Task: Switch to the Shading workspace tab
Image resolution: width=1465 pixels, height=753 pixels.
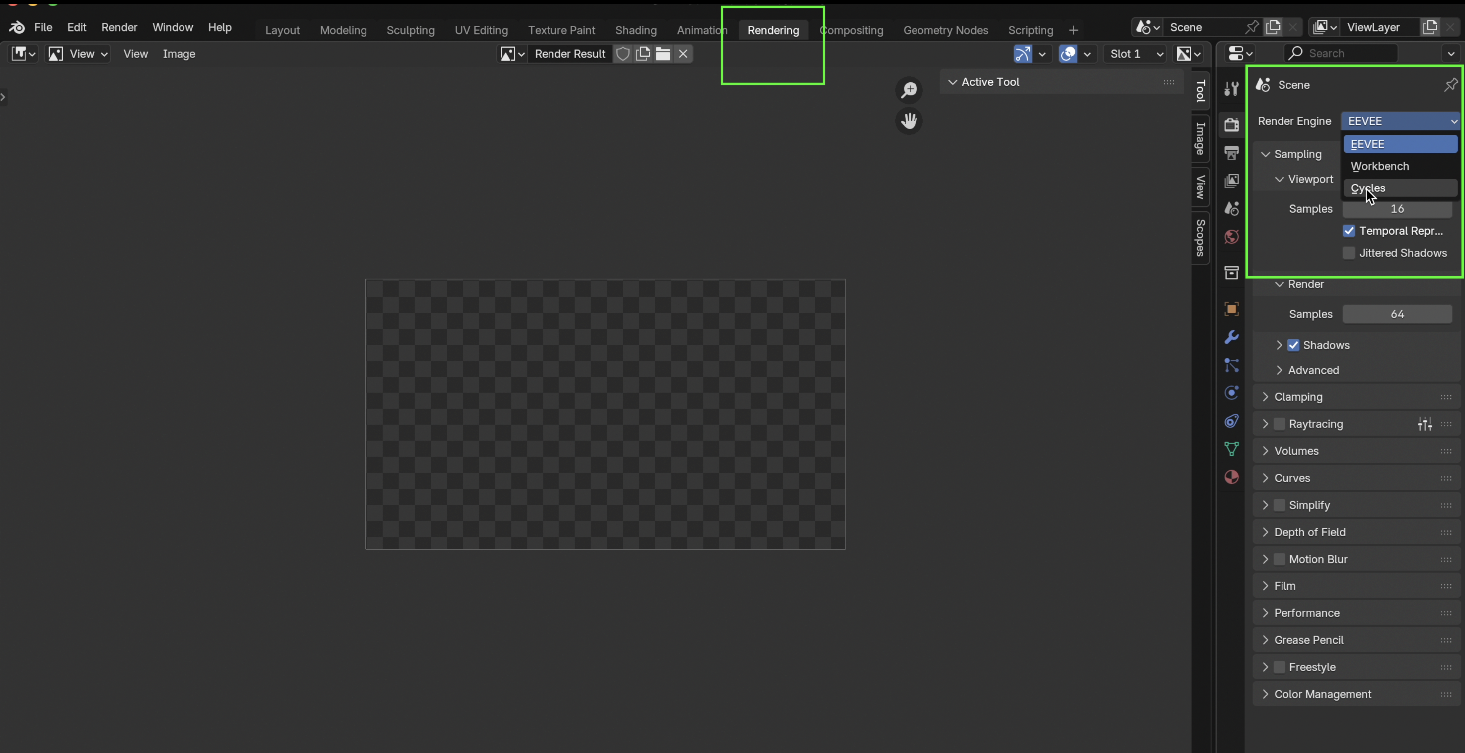Action: coord(635,31)
